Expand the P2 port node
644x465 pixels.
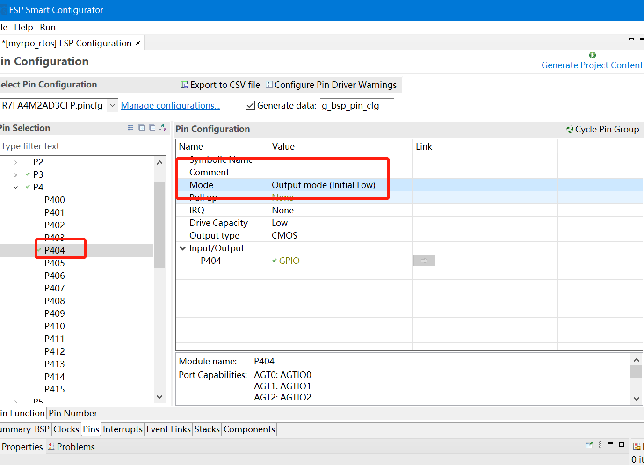16,162
